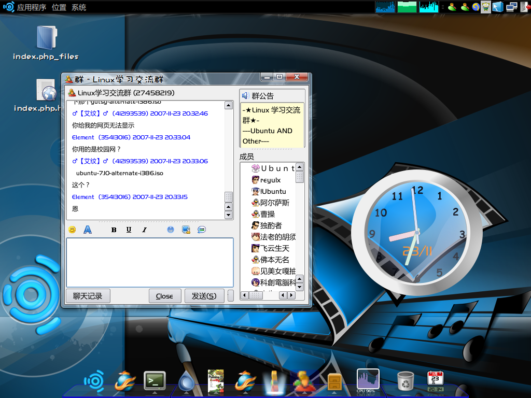
Task: Open the font settings letter A icon
Action: 88,230
